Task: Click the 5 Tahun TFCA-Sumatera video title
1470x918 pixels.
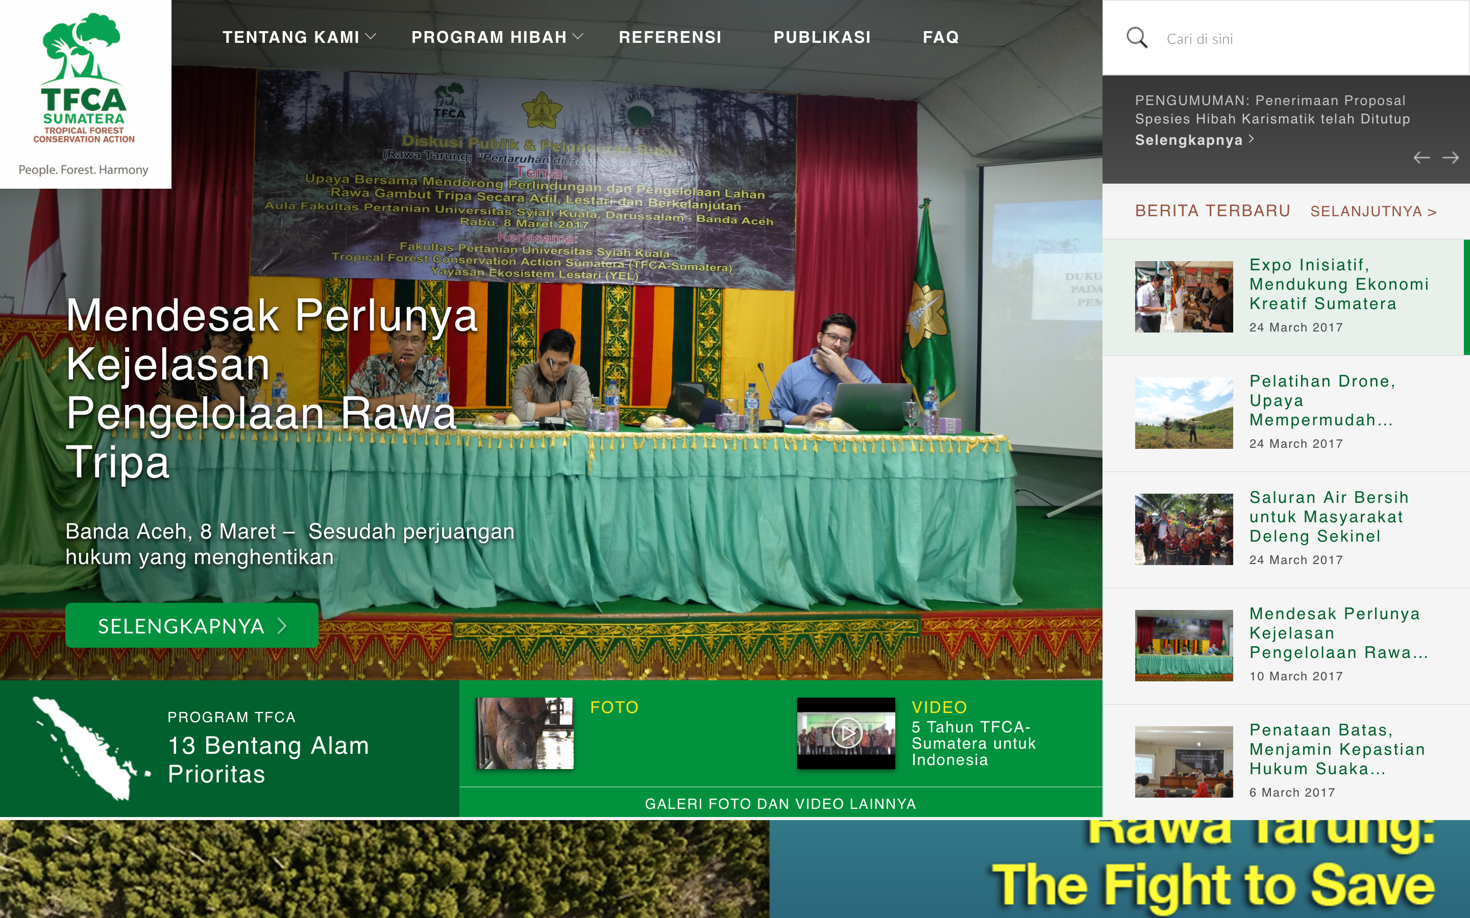Action: (973, 743)
